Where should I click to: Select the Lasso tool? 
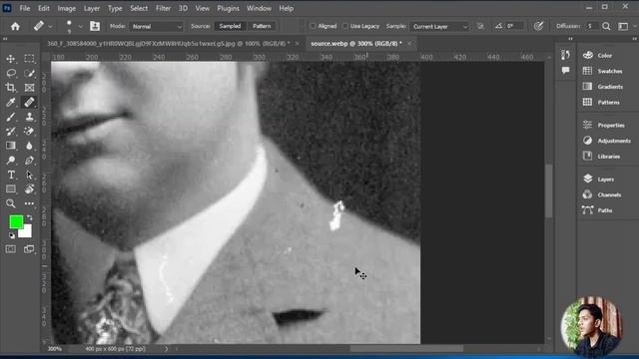pyautogui.click(x=11, y=73)
